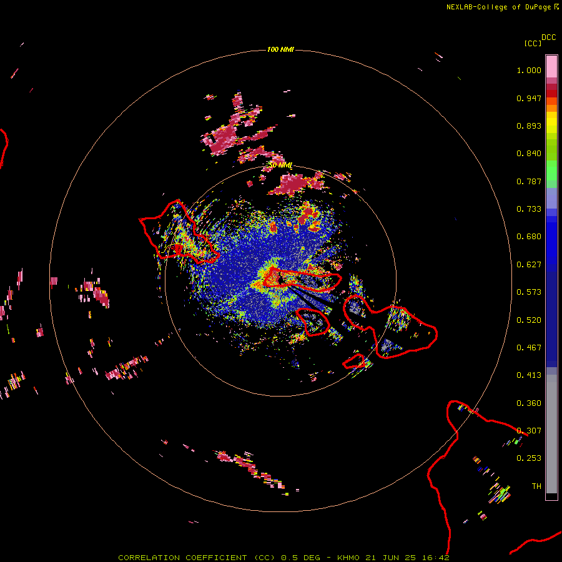
Task: Click the 50 NMI range ring label
Action: tap(280, 165)
